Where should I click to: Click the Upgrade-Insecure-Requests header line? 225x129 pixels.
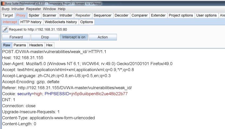pos(31,112)
